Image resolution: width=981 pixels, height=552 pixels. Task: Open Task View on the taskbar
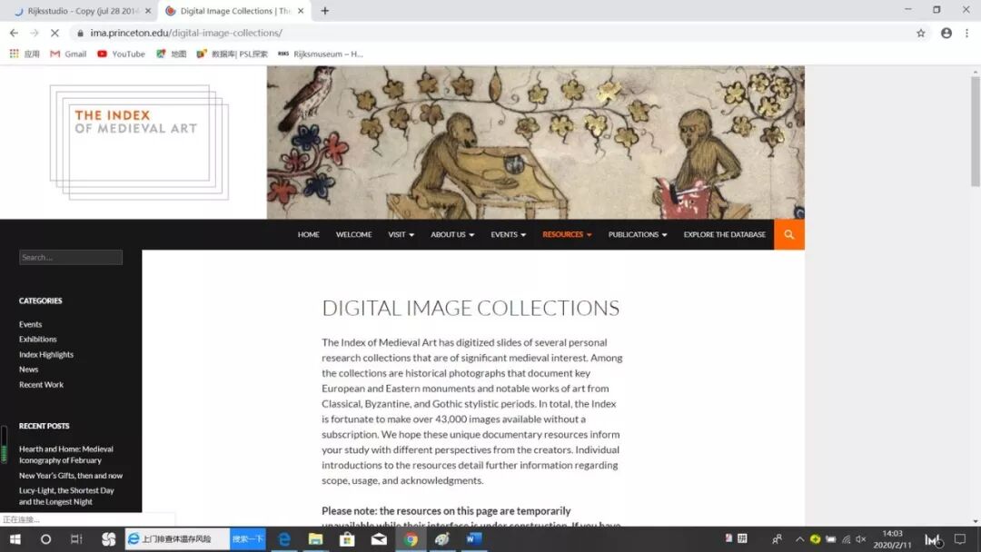[x=76, y=539]
